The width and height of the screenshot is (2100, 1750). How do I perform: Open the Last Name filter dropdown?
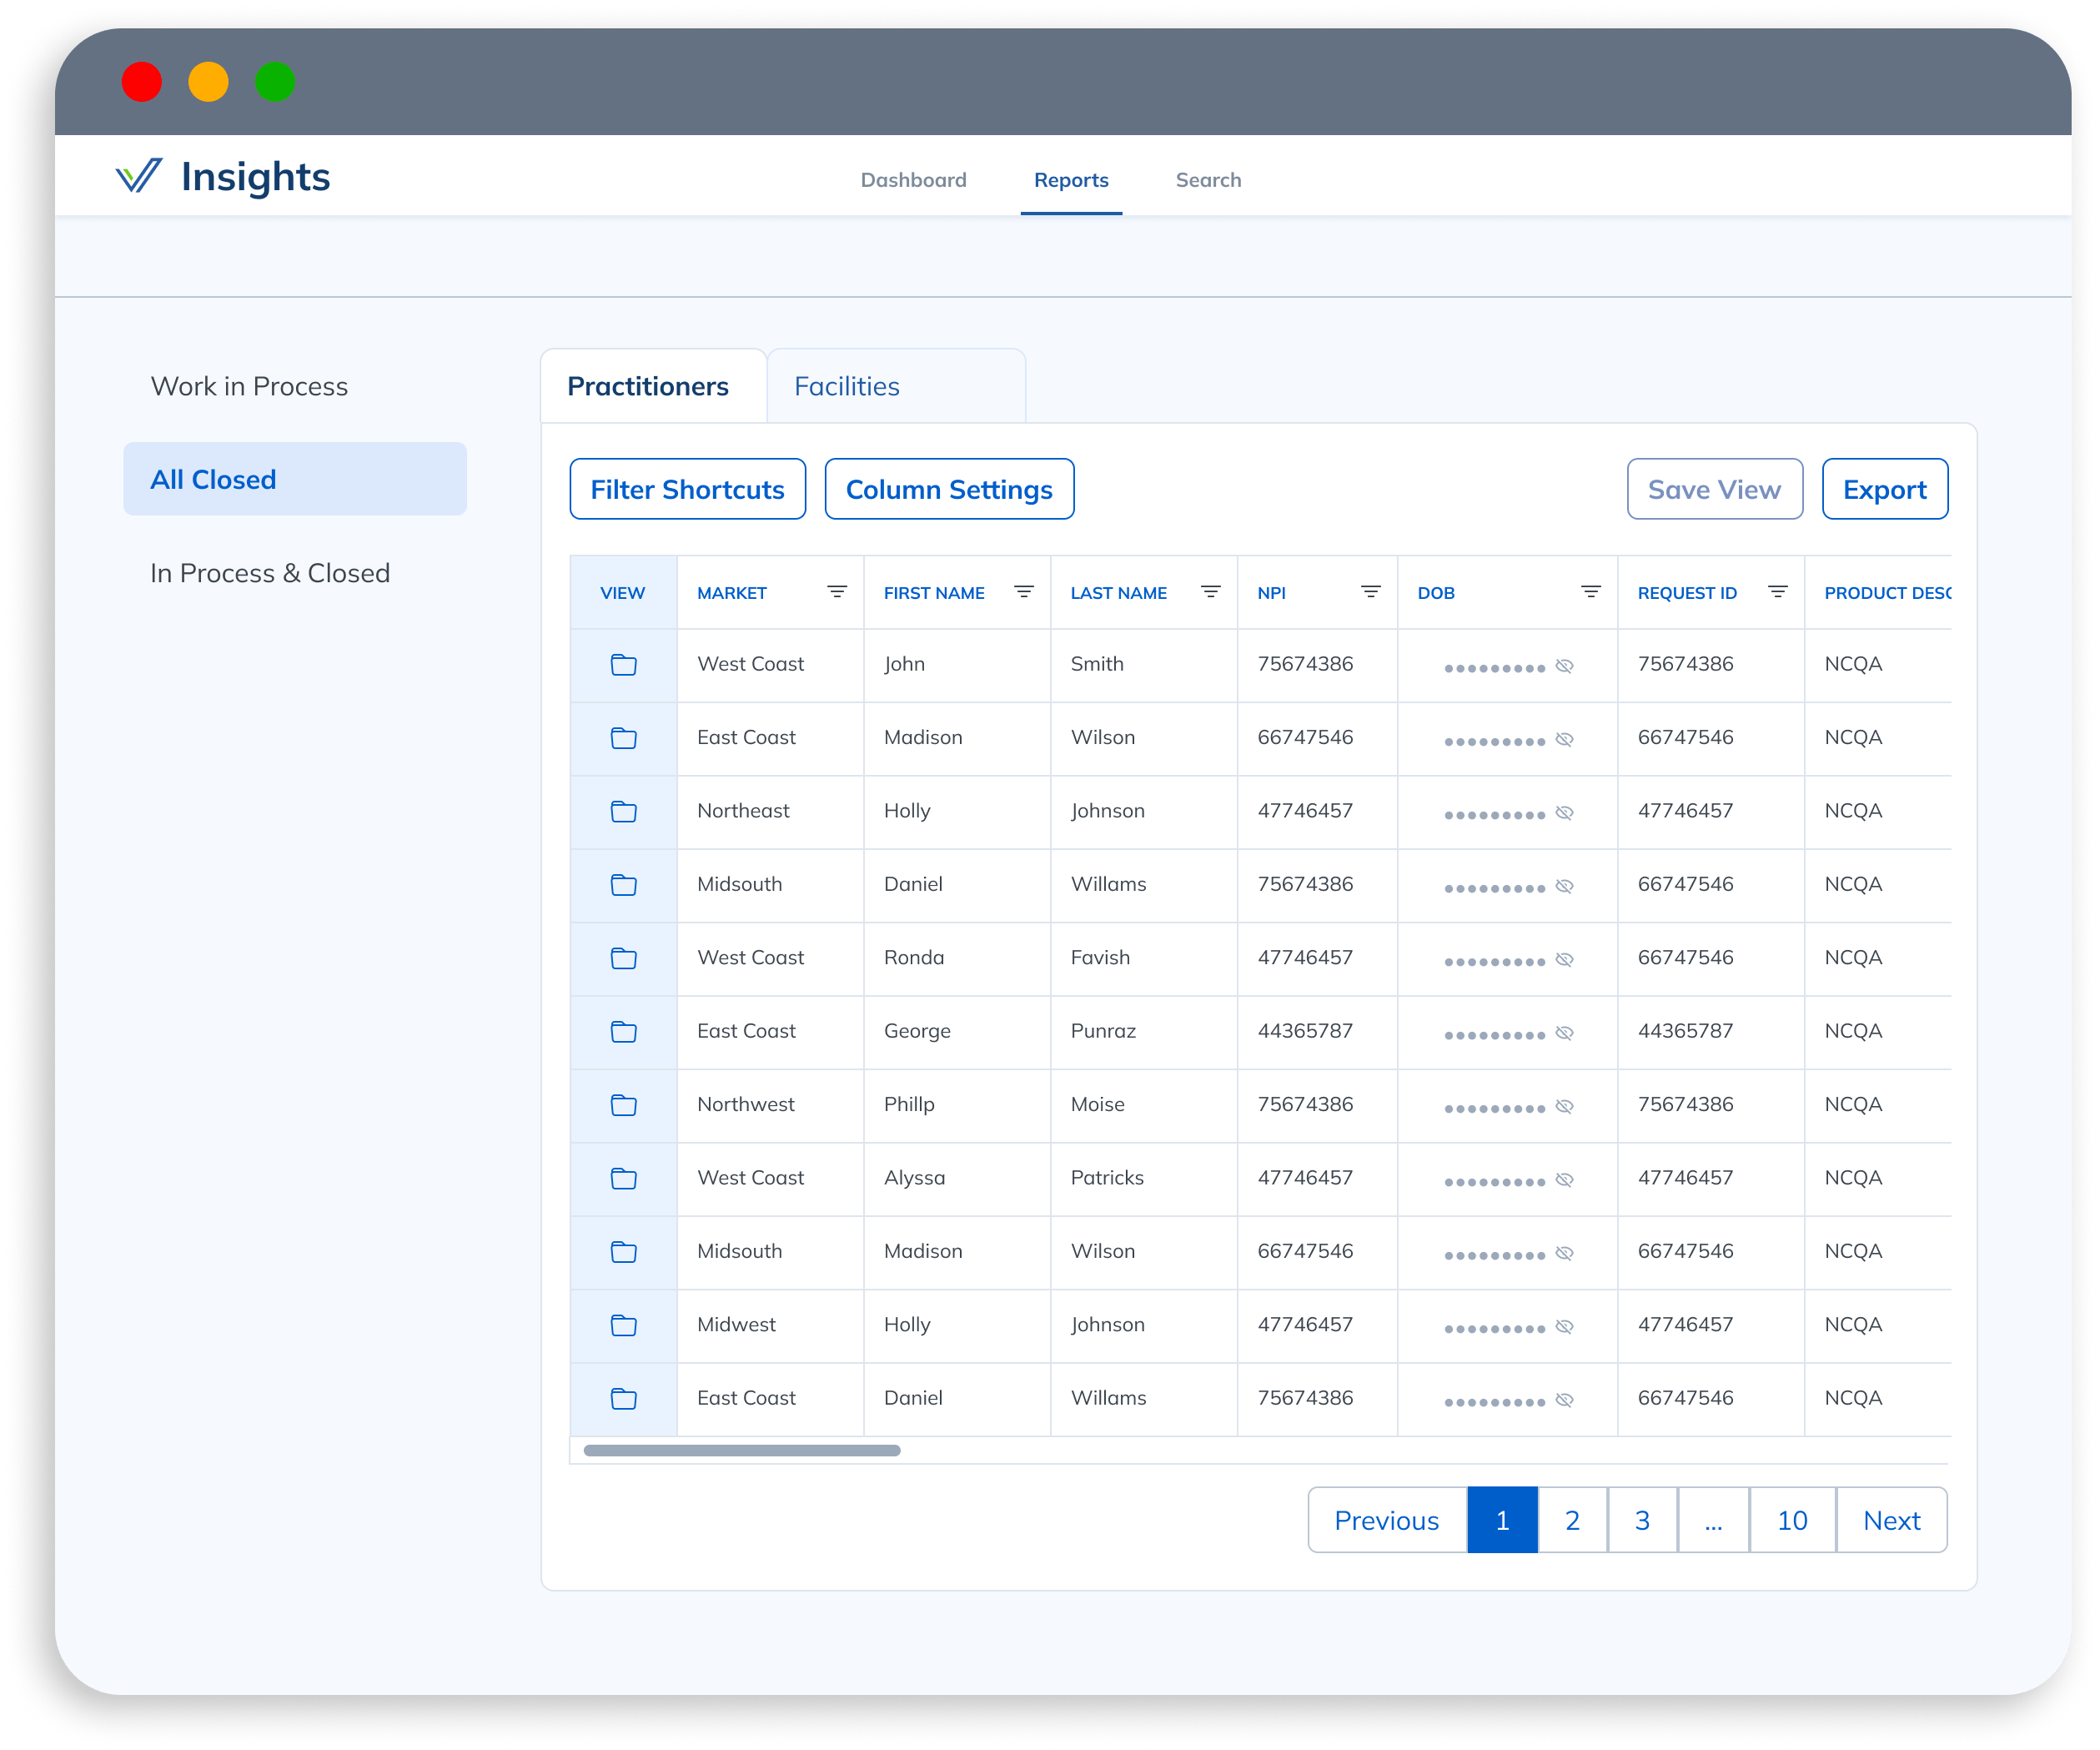pyautogui.click(x=1211, y=591)
